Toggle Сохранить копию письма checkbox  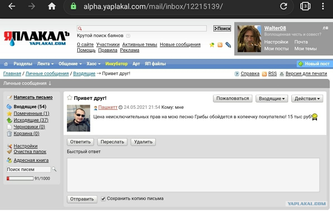coord(103,199)
